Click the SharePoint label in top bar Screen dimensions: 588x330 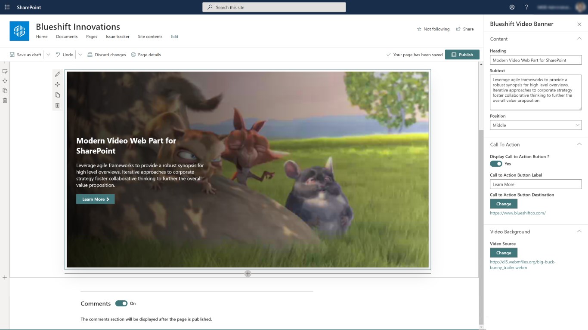point(29,7)
